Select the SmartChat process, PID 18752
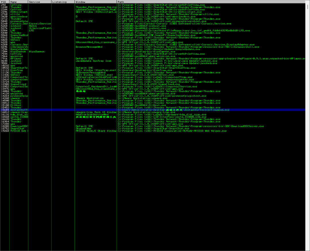The height and width of the screenshot is (251, 310). pyautogui.click(x=153, y=129)
